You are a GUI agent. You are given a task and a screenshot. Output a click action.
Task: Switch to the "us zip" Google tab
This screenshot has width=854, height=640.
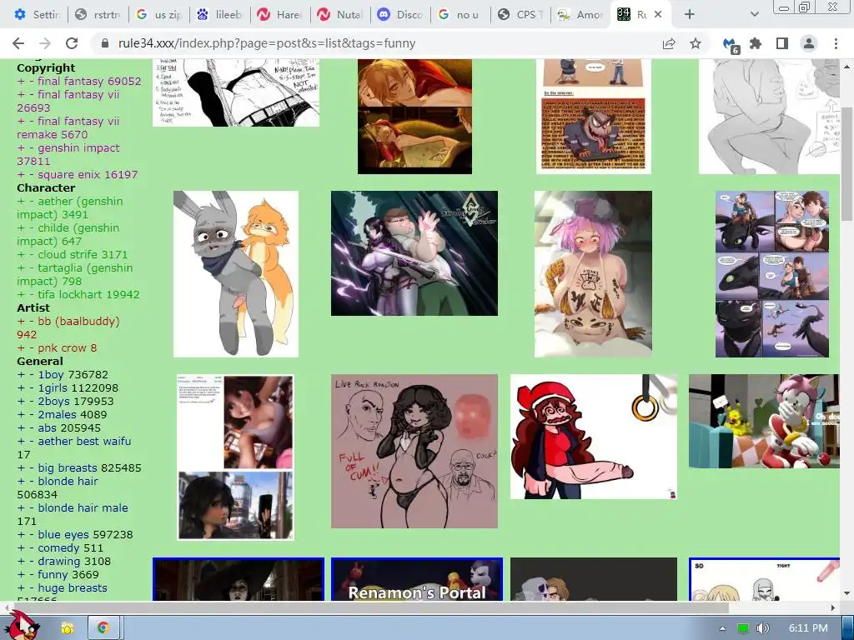pos(159,15)
